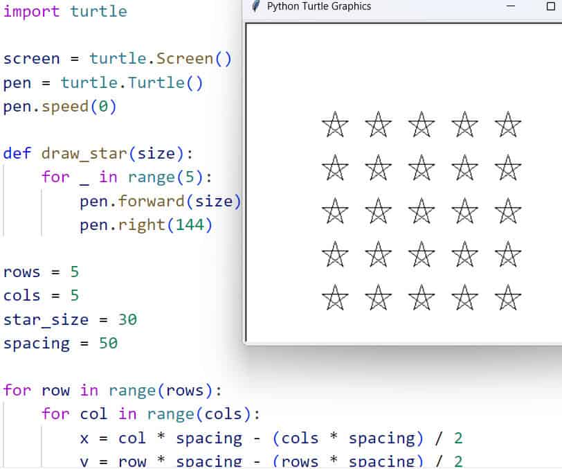562x469 pixels.
Task: Click the top-right star in the grid
Action: coord(508,125)
